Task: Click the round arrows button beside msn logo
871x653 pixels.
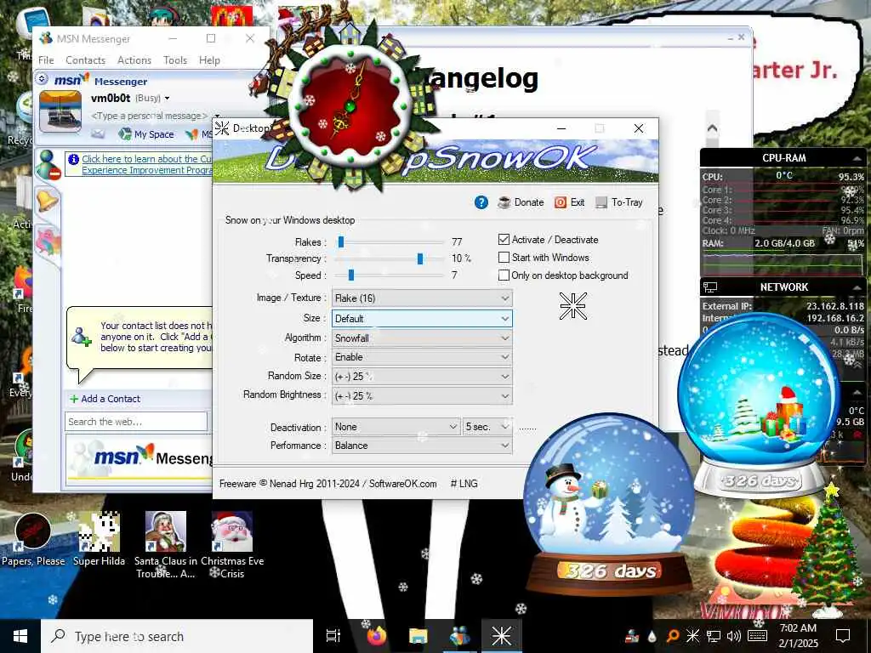Action: click(x=43, y=79)
